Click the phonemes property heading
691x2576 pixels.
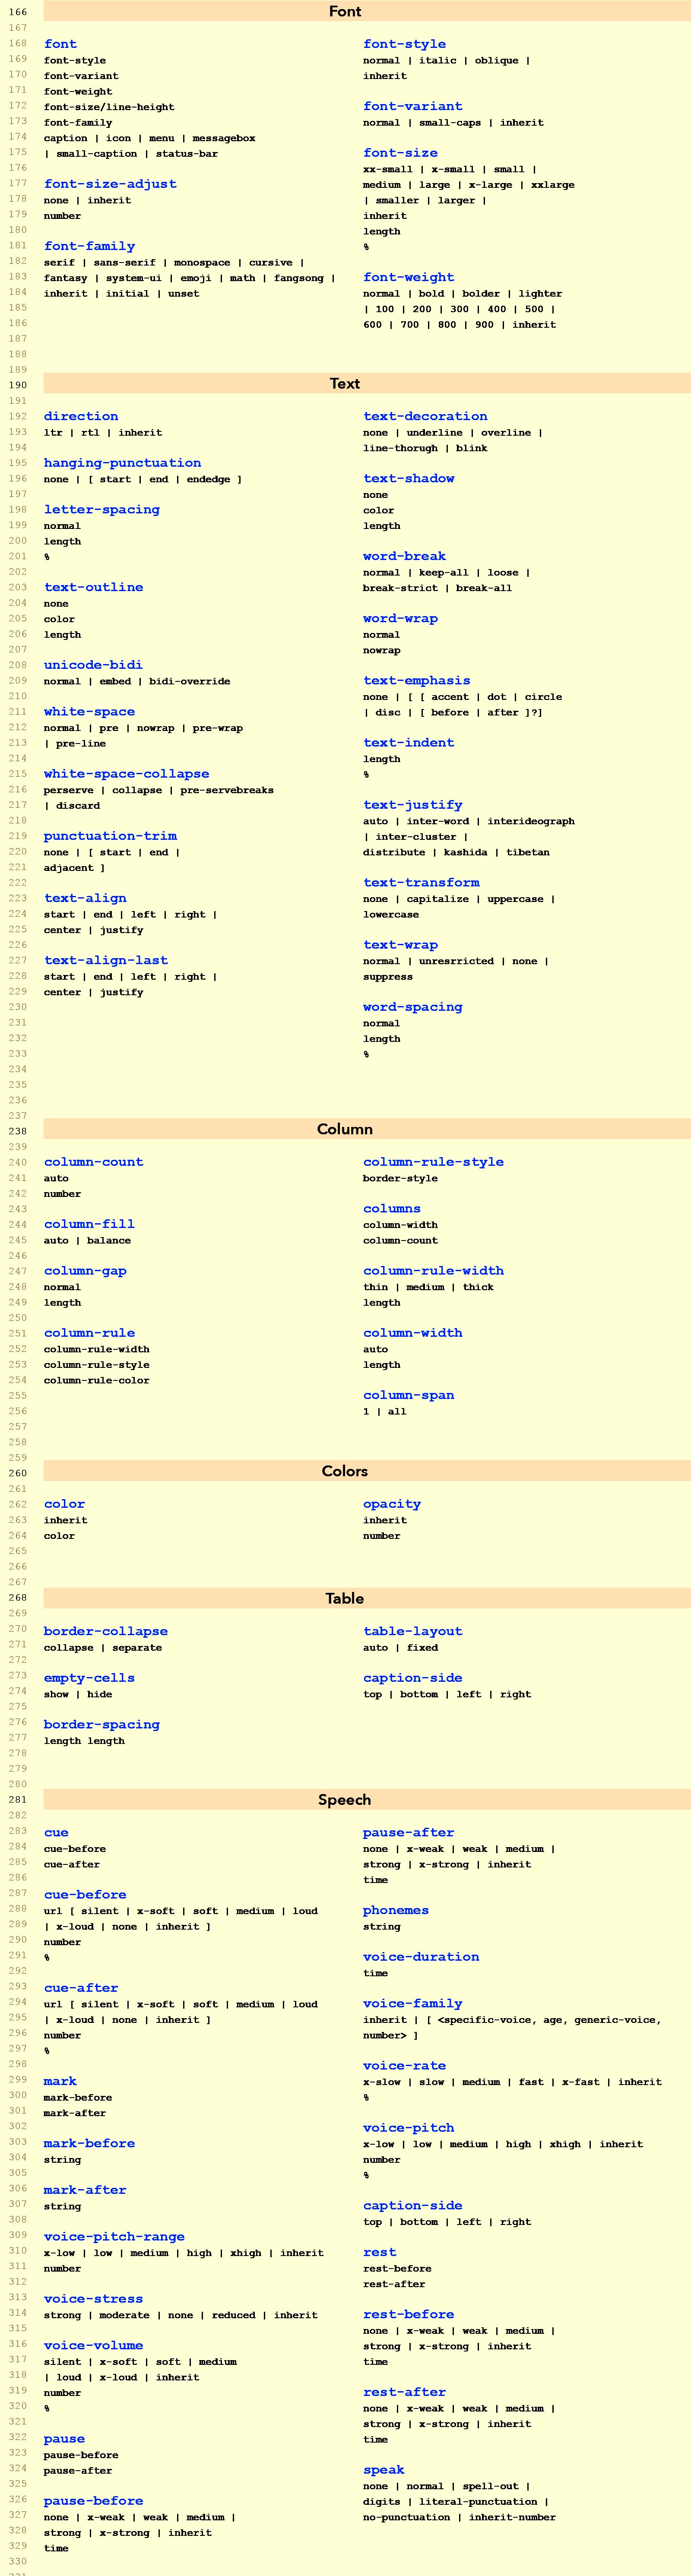point(396,1910)
